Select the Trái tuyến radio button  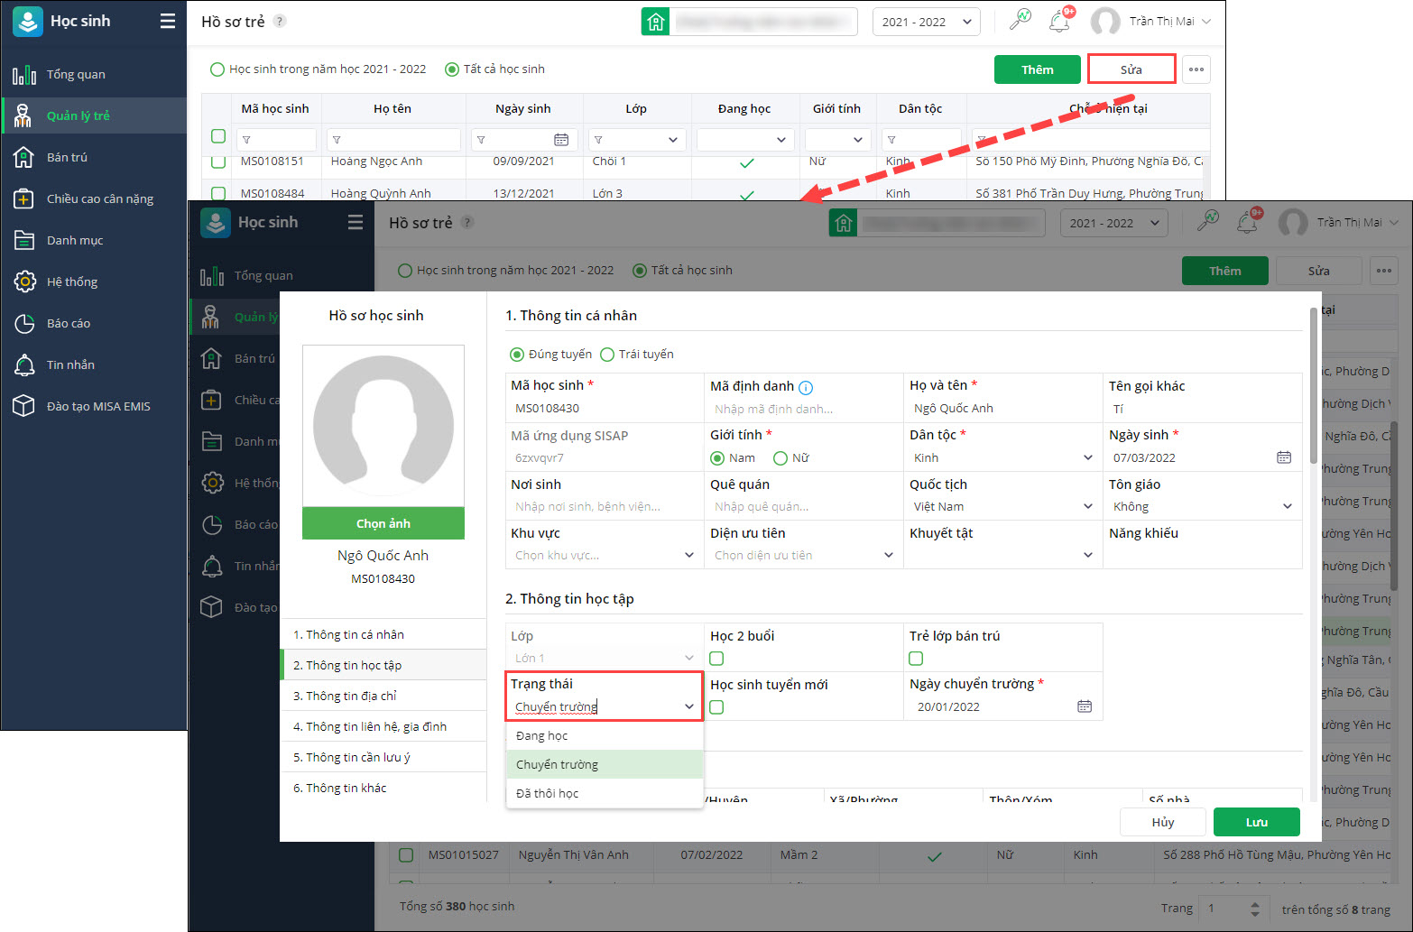coord(607,355)
